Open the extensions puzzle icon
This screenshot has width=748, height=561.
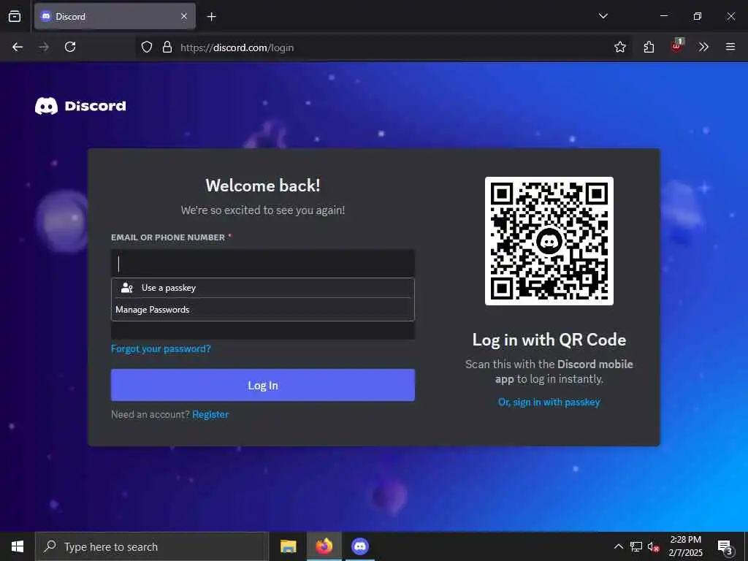(x=649, y=47)
